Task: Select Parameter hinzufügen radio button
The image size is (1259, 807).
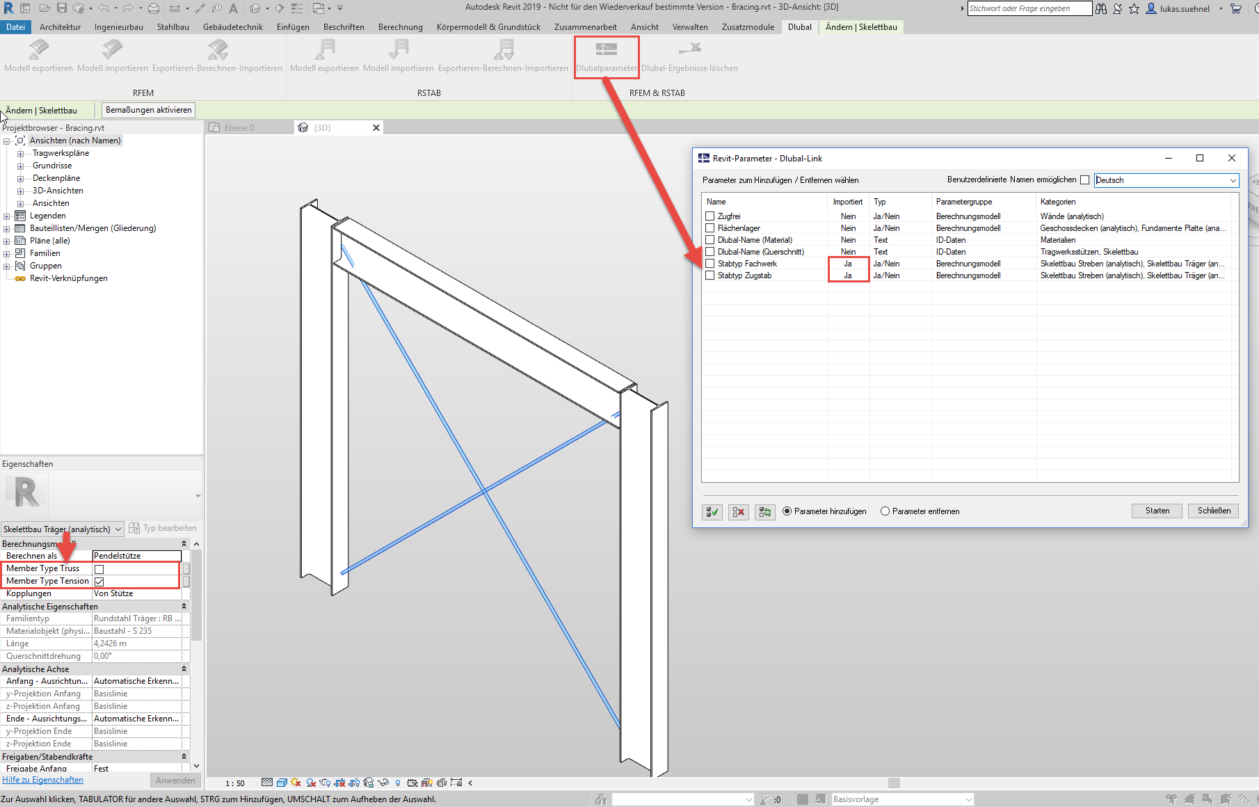Action: pos(787,511)
